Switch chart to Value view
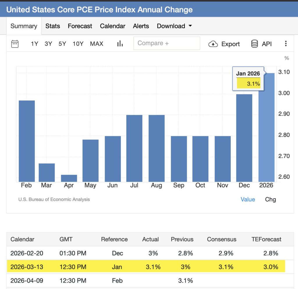 click(x=248, y=199)
